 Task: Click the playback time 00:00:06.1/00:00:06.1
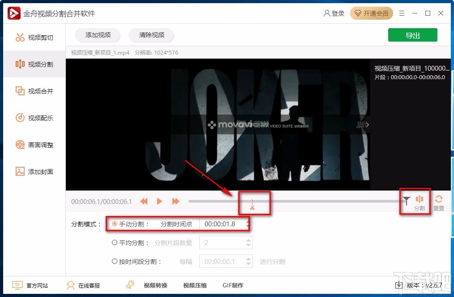coord(101,202)
